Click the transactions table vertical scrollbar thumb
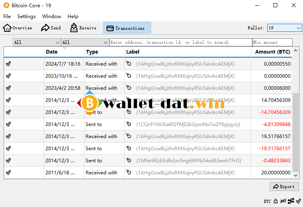Screen dimensions: 303x207 295,132
